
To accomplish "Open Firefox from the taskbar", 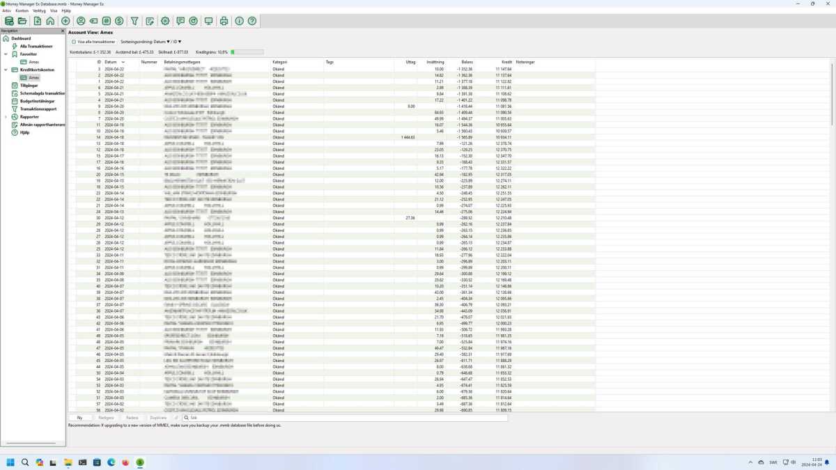I will pyautogui.click(x=125, y=462).
